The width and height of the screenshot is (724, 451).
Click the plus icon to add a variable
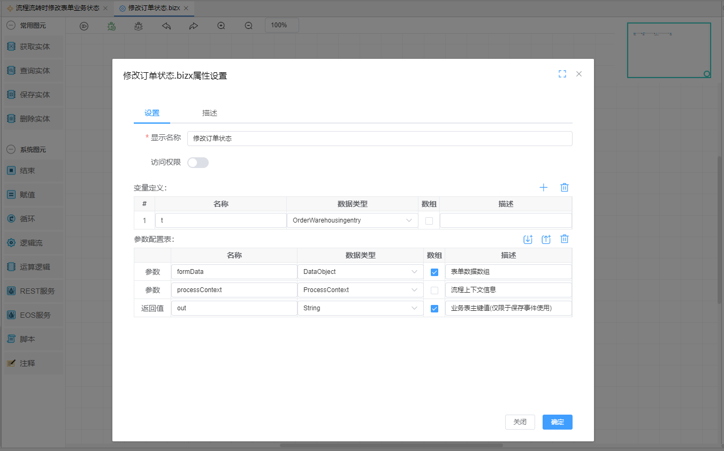[x=544, y=187]
